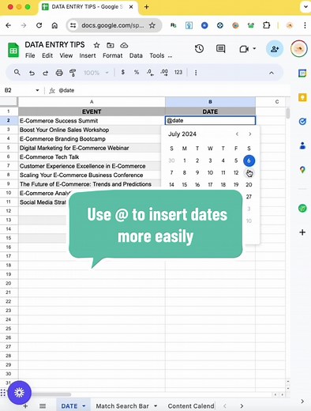Open Google Tasks side panel
Image resolution: width=311 pixels, height=411 pixels.
[x=302, y=122]
